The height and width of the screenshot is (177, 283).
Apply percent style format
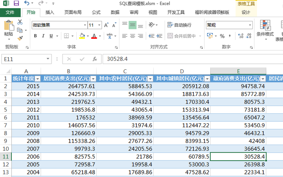(222, 36)
